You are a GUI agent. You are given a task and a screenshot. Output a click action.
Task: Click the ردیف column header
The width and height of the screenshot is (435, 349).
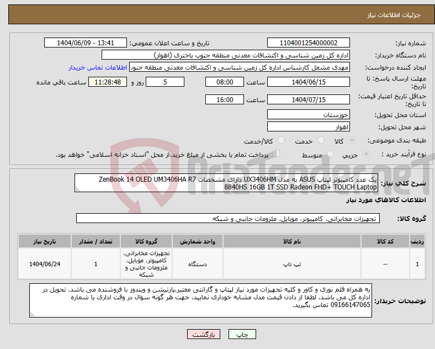pyautogui.click(x=417, y=241)
